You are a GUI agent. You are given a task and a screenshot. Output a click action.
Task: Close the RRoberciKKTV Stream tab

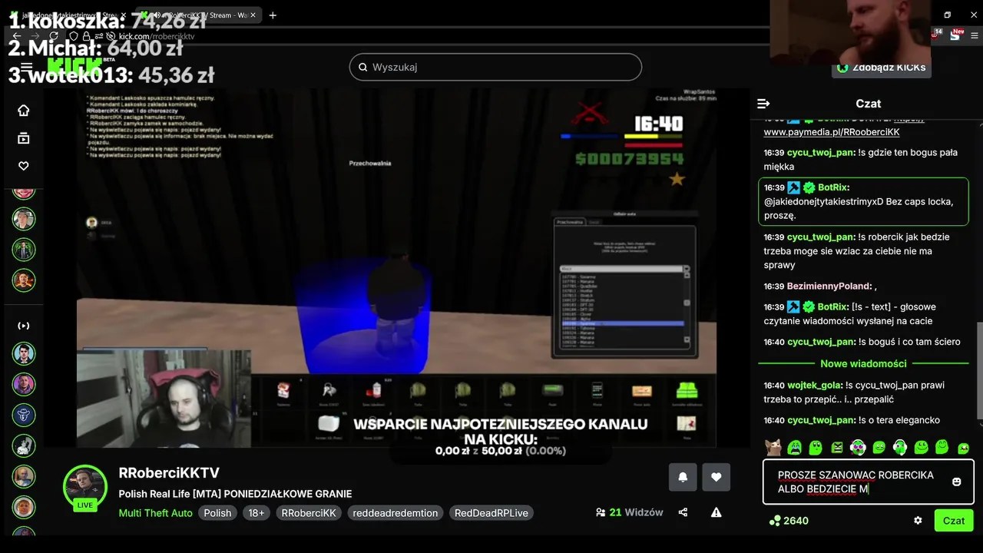[x=253, y=15]
